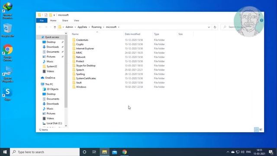Open the File menu
Screen dimensions: 277x156
(42, 20)
